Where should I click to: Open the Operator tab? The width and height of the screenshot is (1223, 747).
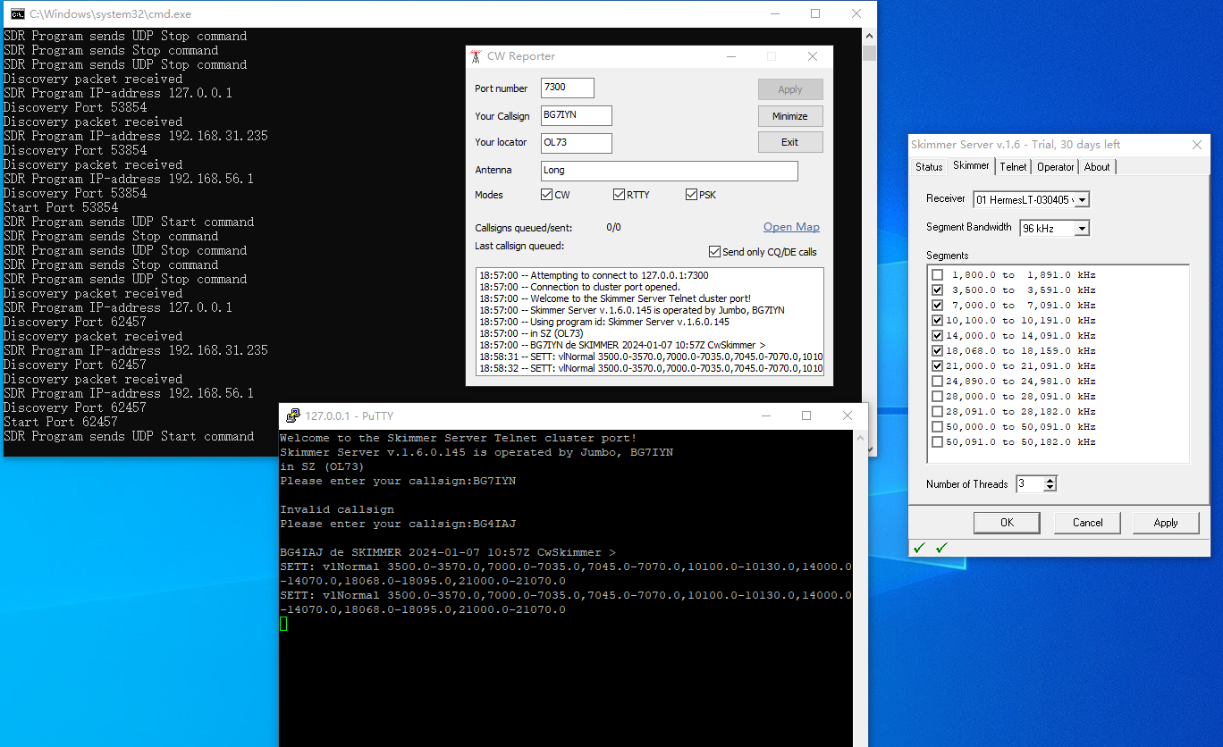pos(1055,167)
